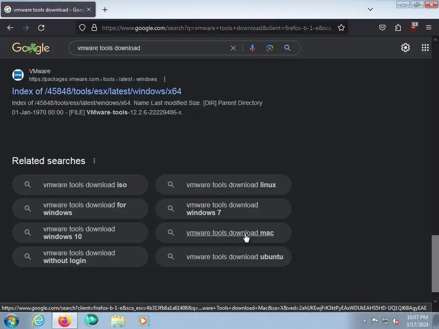439x329 pixels.
Task: Open the tracking protection shield
Action: click(x=82, y=28)
